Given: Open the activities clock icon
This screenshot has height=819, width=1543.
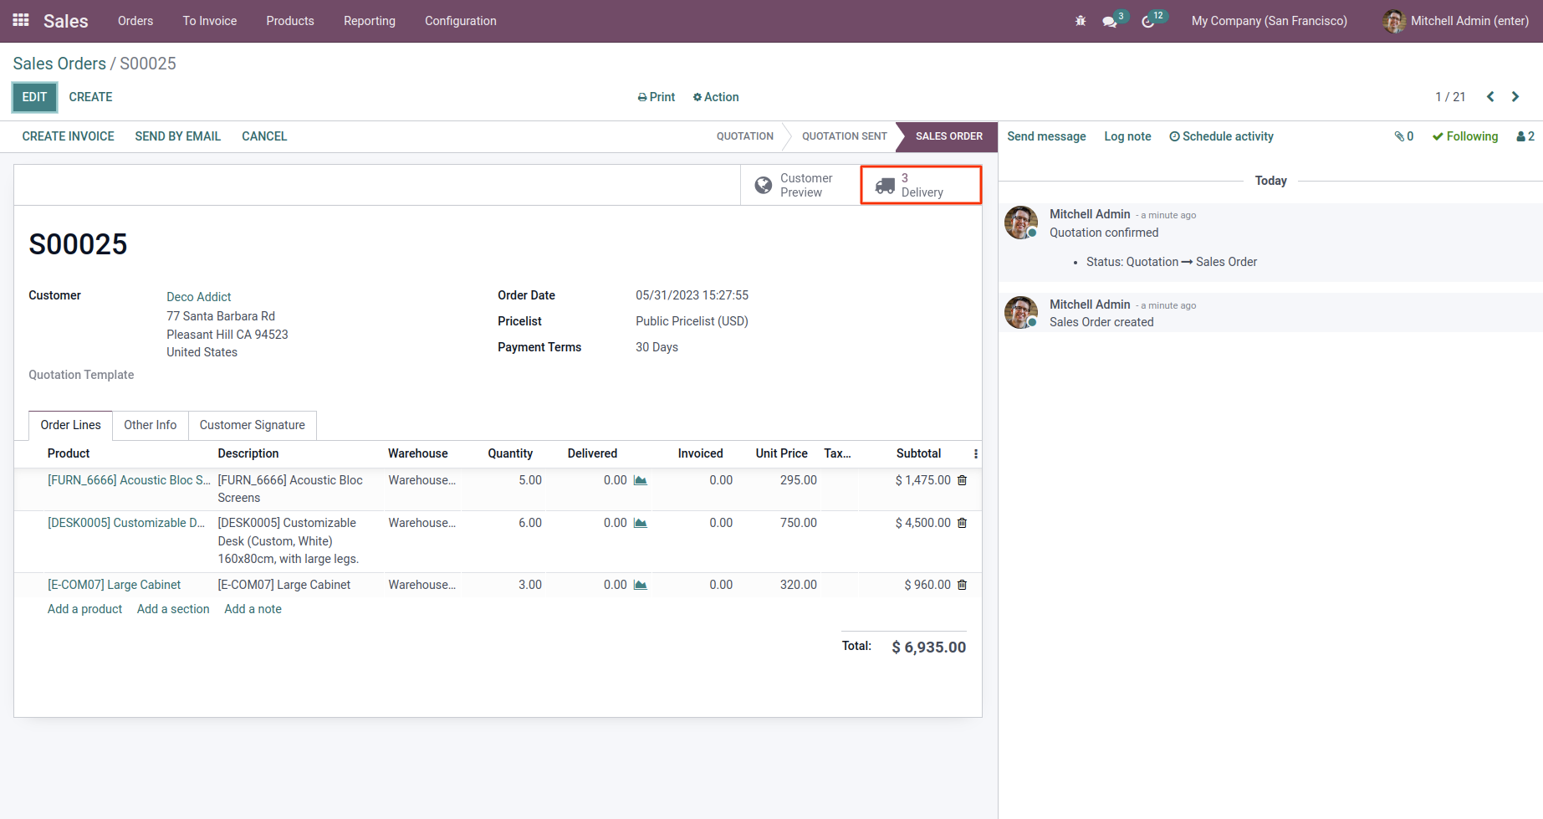Looking at the screenshot, I should coord(1148,22).
